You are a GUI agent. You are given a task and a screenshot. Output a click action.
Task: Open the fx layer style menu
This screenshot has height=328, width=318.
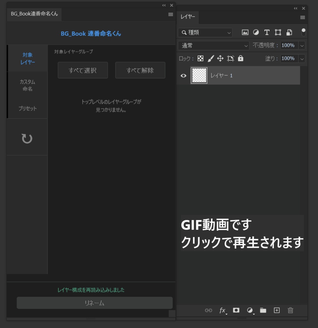click(x=223, y=310)
